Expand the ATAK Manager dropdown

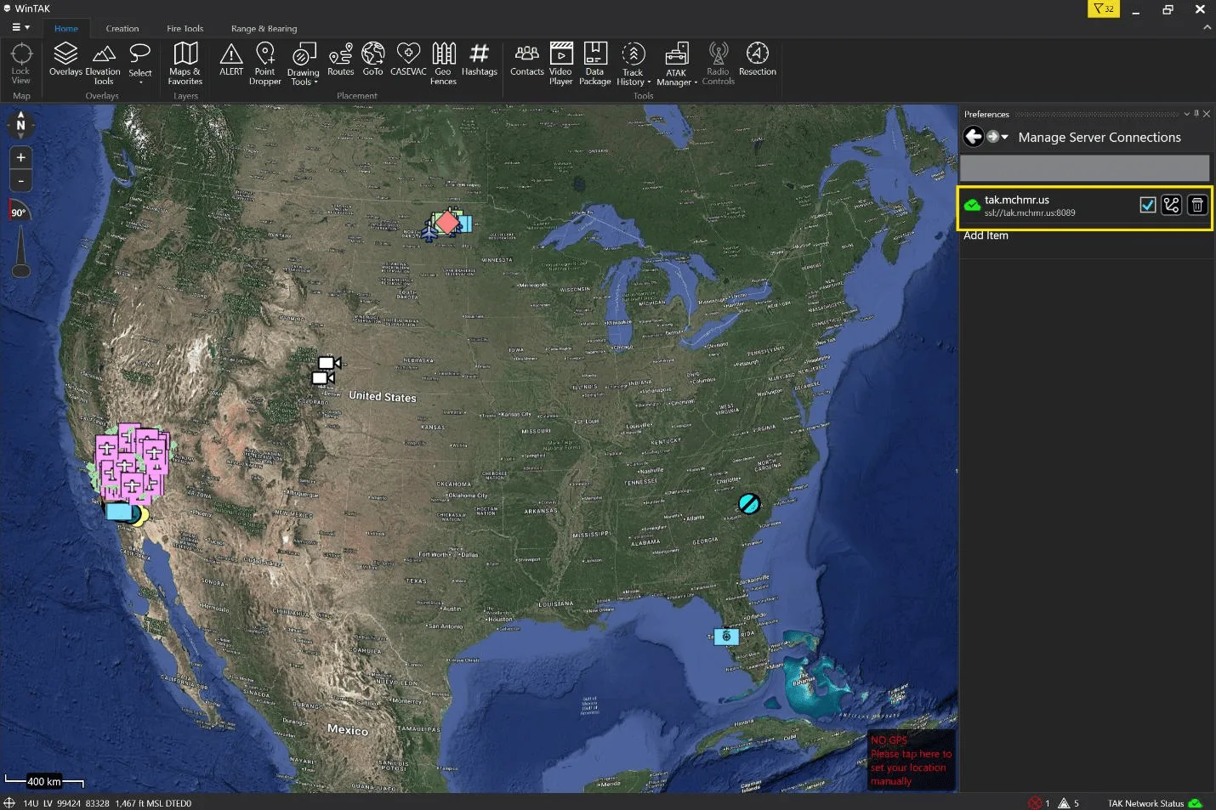696,82
